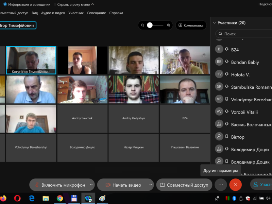272x204 pixels.
Task: Open the Аудио и видео menu
Action: click(53, 13)
